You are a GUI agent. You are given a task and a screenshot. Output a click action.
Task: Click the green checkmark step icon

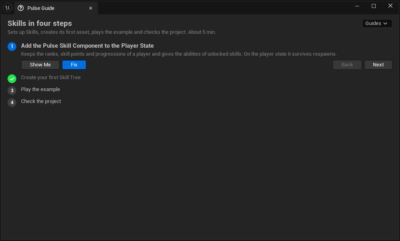(x=12, y=79)
